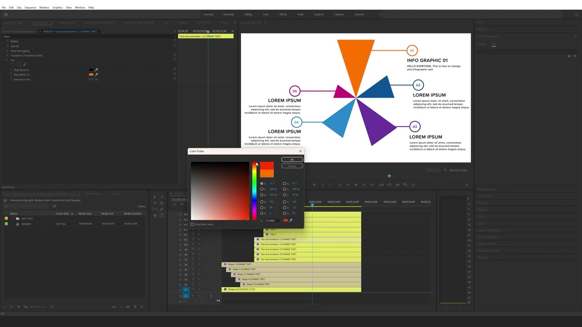Expand the Motion effect properties
This screenshot has width=582, height=327.
[x=5, y=41]
